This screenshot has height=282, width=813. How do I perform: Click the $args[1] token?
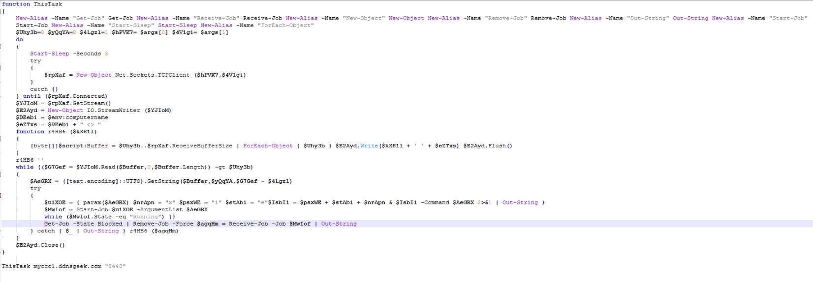[215, 32]
